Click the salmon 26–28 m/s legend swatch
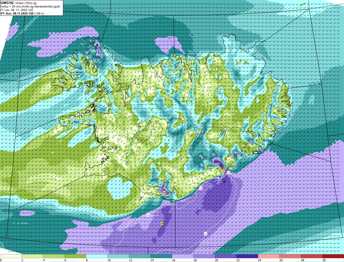The width and height of the screenshot is (344, 262). click(290, 256)
